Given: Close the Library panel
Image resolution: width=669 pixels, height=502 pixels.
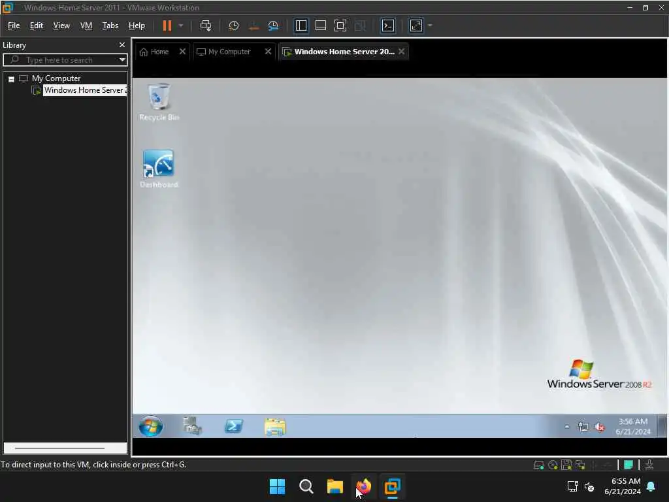Looking at the screenshot, I should tap(122, 45).
